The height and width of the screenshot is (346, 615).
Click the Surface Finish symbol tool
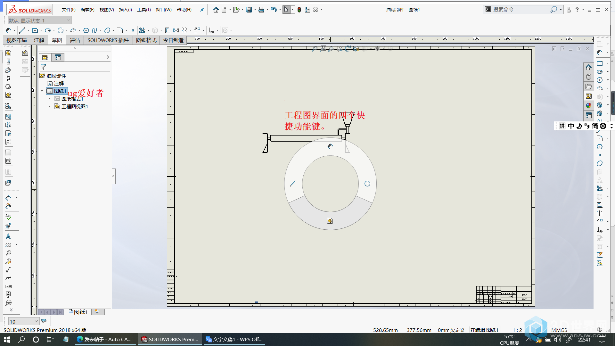pyautogui.click(x=8, y=270)
